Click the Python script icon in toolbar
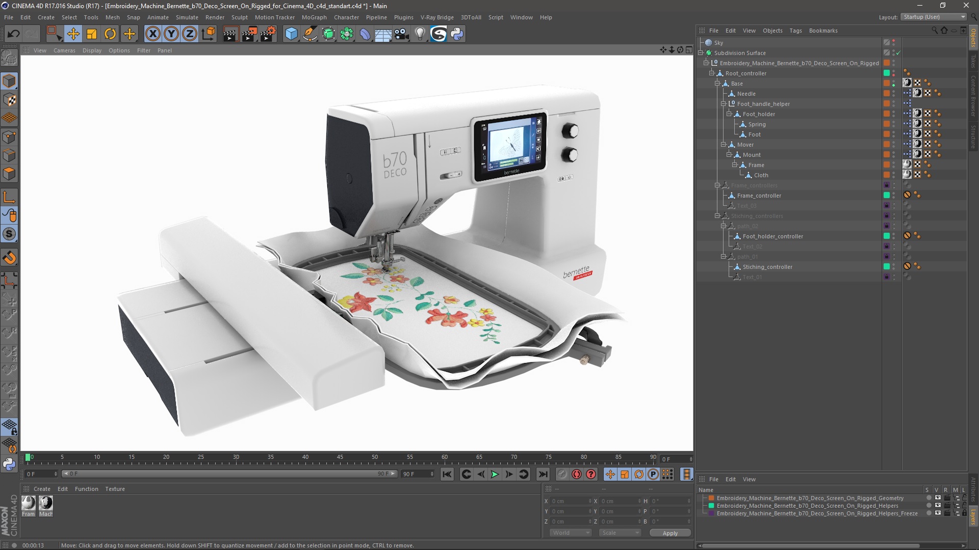The height and width of the screenshot is (550, 979). click(457, 34)
